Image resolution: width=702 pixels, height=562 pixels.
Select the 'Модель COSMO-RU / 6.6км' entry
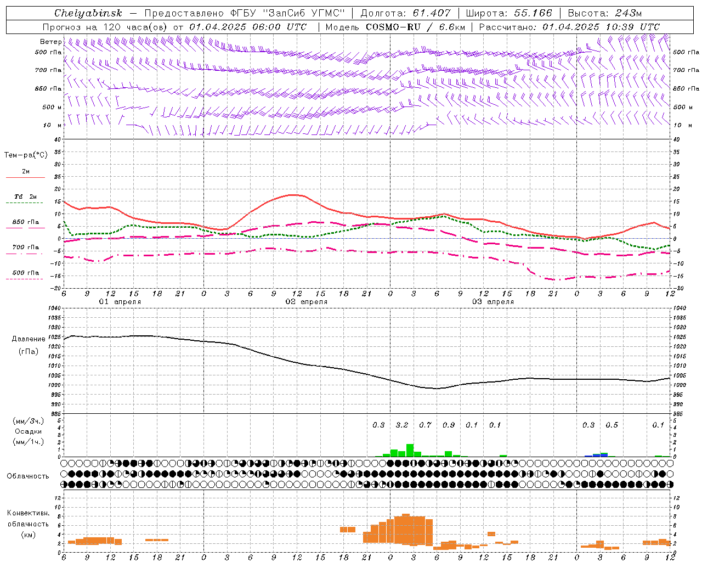tap(395, 27)
